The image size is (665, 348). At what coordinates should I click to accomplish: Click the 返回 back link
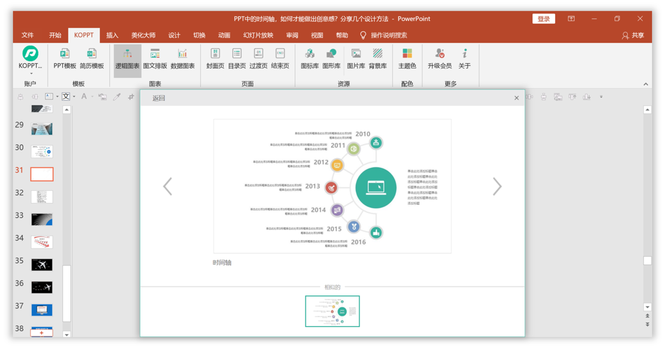[x=159, y=98]
